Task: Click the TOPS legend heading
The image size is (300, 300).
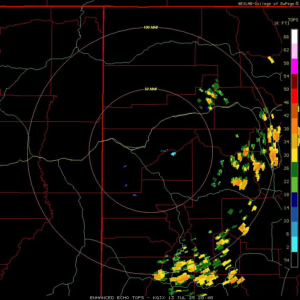Action: 293,20
